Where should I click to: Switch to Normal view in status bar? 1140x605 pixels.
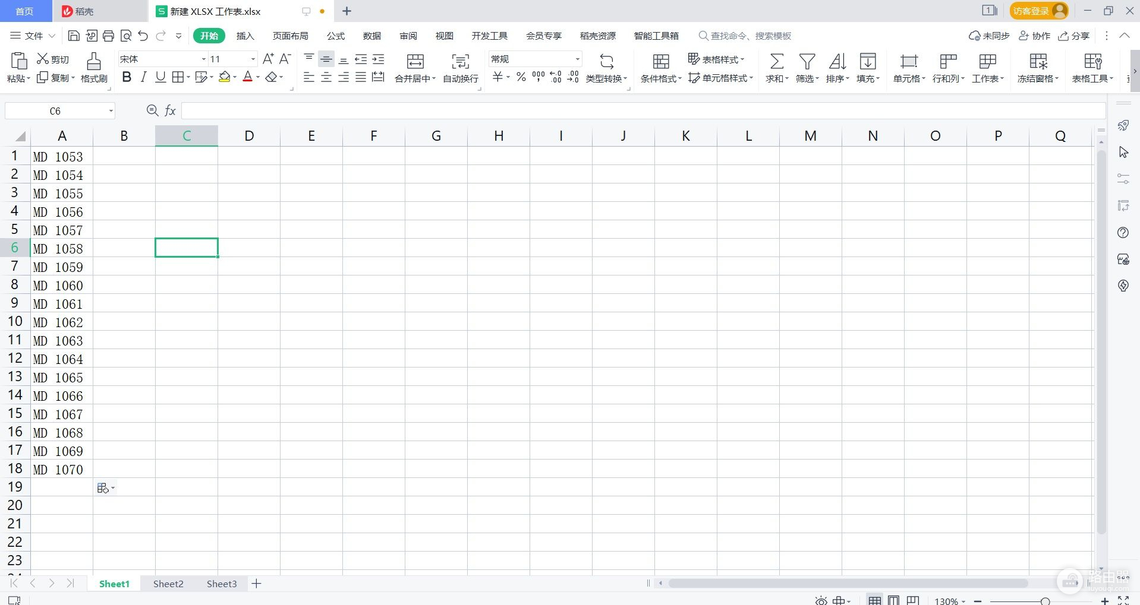[x=875, y=600]
